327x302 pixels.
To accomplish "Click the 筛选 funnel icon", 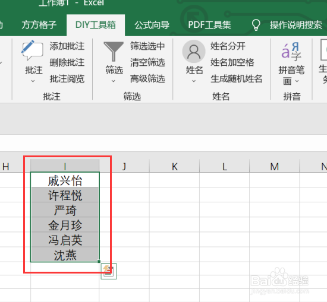I will pos(114,51).
